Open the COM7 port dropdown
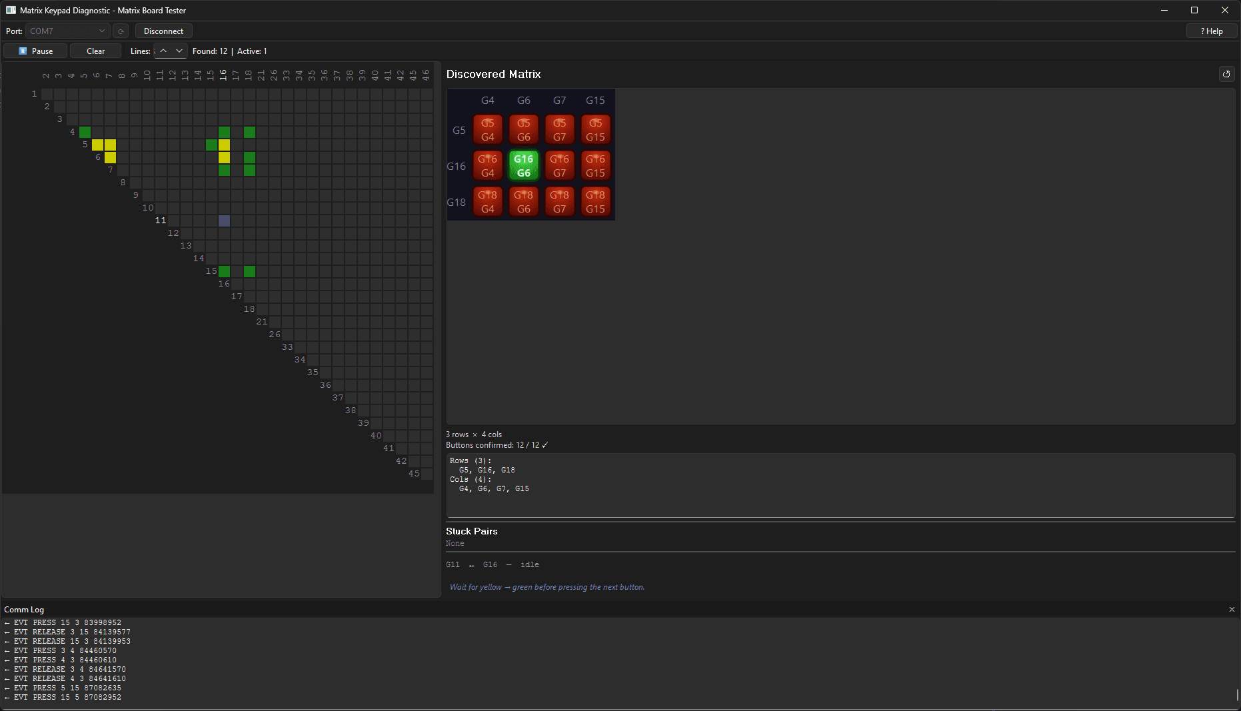The image size is (1241, 711). click(67, 31)
